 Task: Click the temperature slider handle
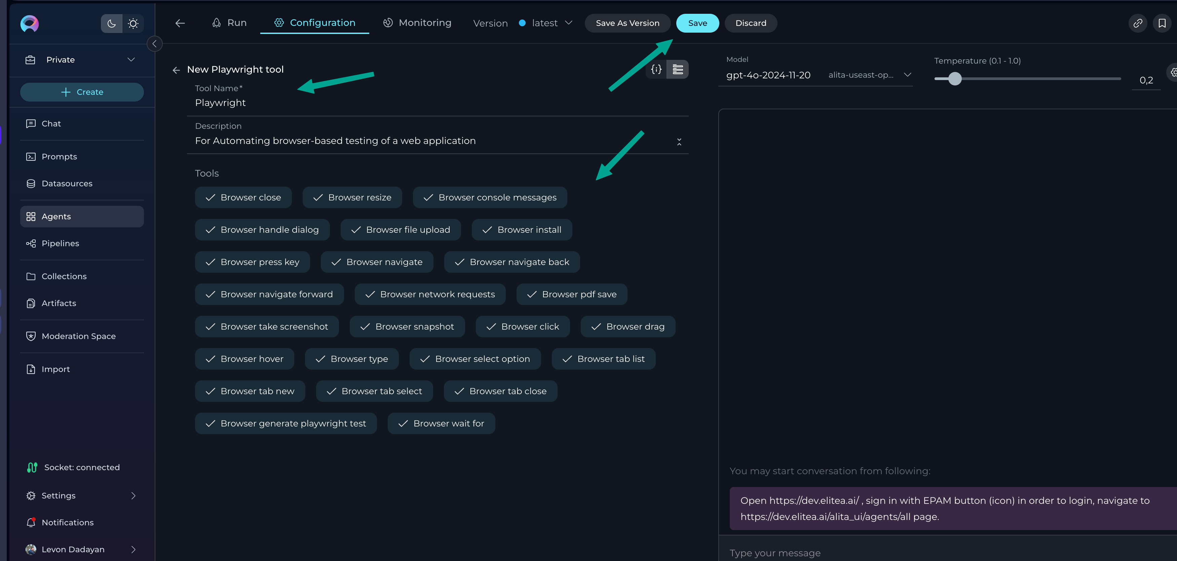(954, 79)
